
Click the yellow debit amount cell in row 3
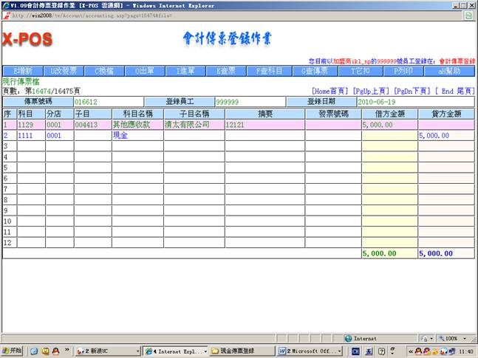pos(389,147)
